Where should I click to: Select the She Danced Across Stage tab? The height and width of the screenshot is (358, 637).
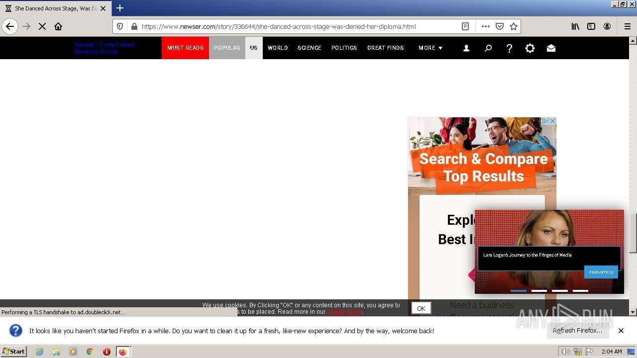pyautogui.click(x=55, y=8)
